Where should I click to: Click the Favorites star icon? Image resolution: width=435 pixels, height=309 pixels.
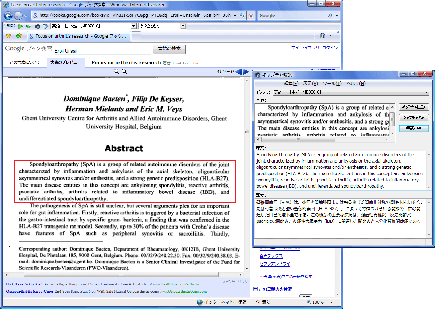point(9,35)
